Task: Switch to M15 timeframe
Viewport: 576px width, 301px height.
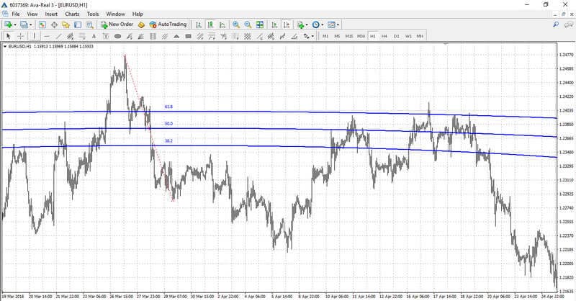Action: [349, 36]
